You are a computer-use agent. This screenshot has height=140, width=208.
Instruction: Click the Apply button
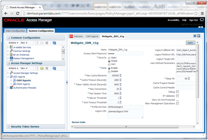[190, 43]
